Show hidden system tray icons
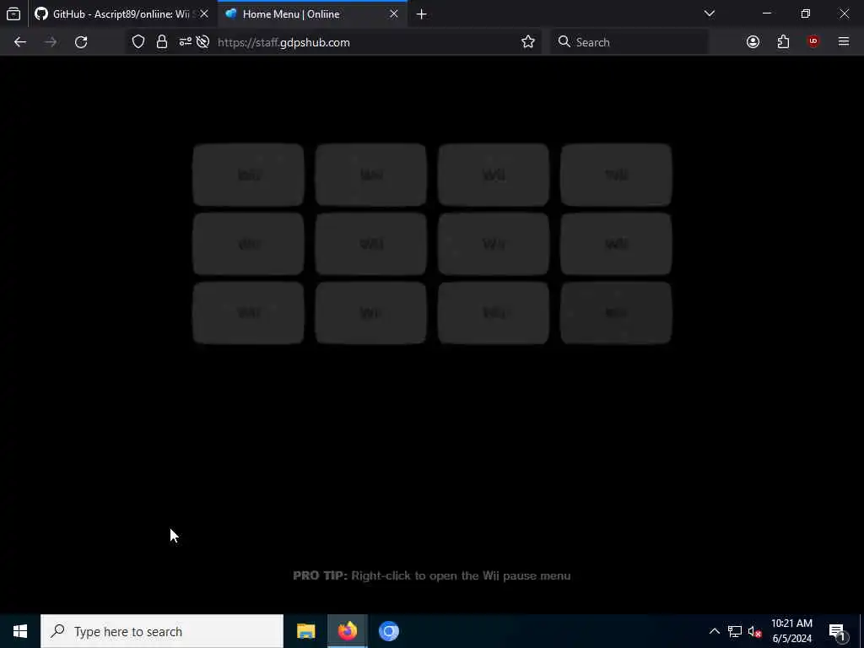Image resolution: width=864 pixels, height=648 pixels. point(714,631)
